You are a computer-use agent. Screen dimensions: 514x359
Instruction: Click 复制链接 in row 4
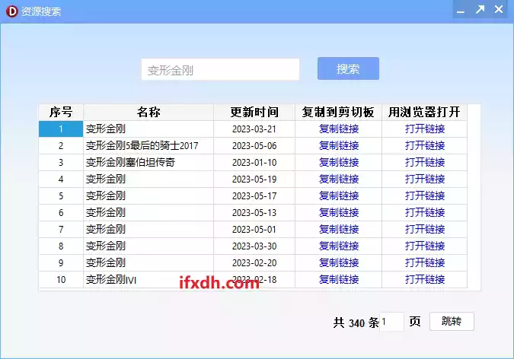339,179
